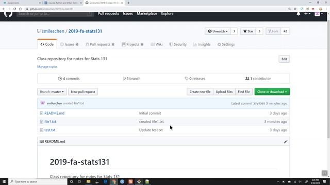This screenshot has width=330, height=185.
Task: Open Pull requests in top navigation
Action: point(108,14)
